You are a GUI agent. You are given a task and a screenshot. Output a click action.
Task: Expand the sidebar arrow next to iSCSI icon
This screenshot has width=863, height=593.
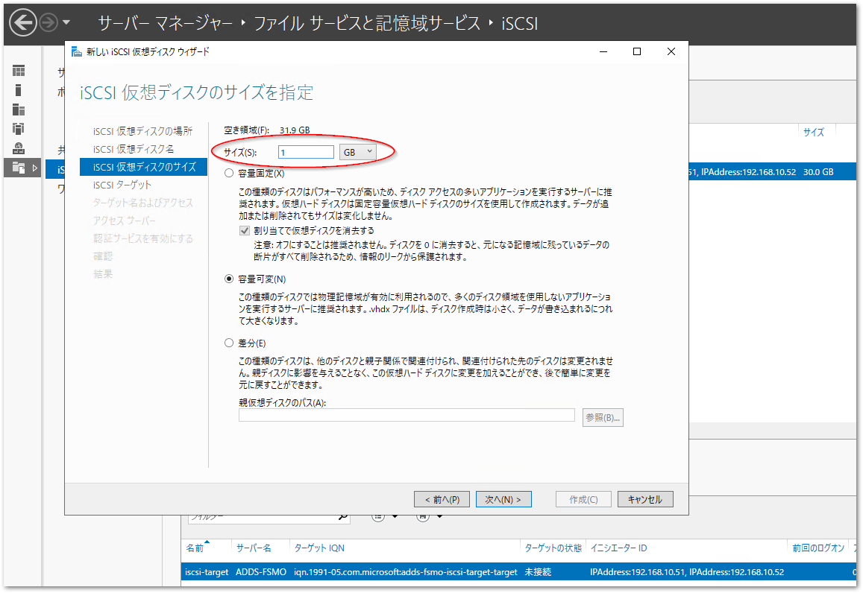tap(34, 169)
